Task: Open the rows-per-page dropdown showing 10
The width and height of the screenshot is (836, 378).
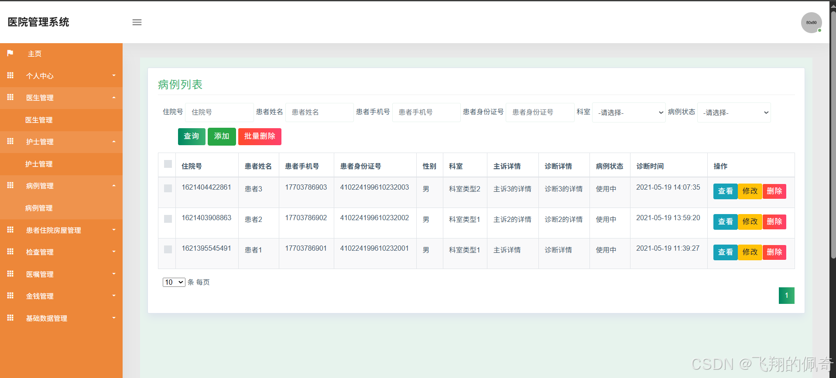Action: [x=174, y=282]
